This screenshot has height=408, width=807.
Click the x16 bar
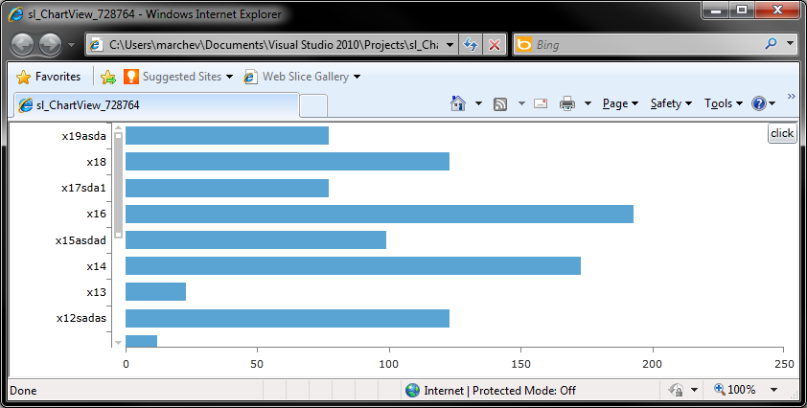click(380, 214)
